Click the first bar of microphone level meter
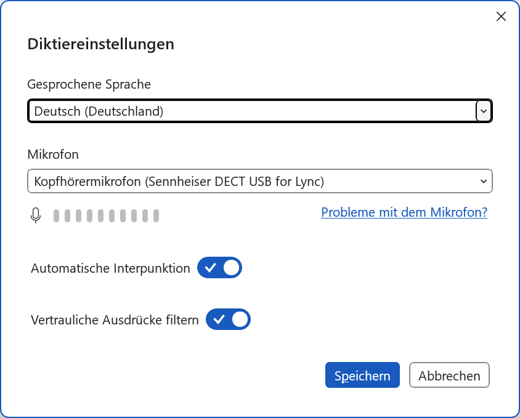Viewport: 520px width, 418px height. (x=57, y=215)
